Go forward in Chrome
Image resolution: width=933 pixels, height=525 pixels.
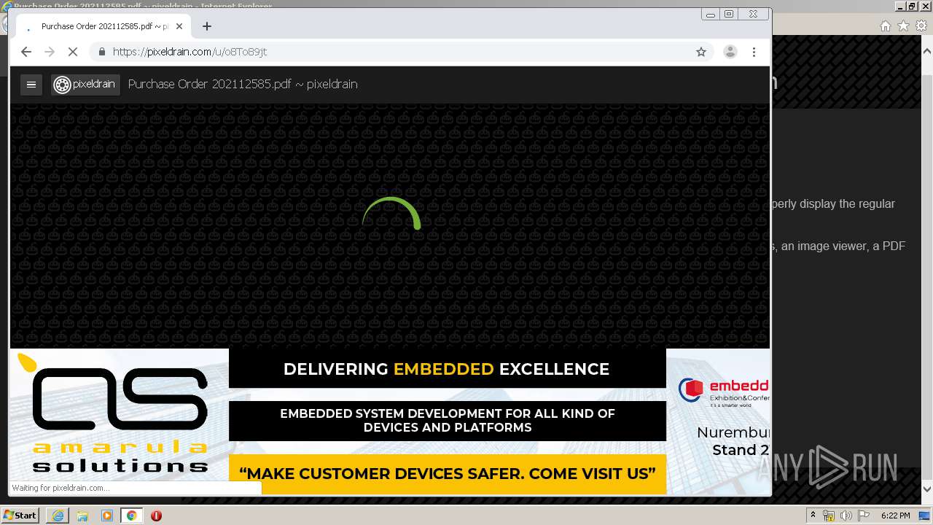click(x=50, y=52)
